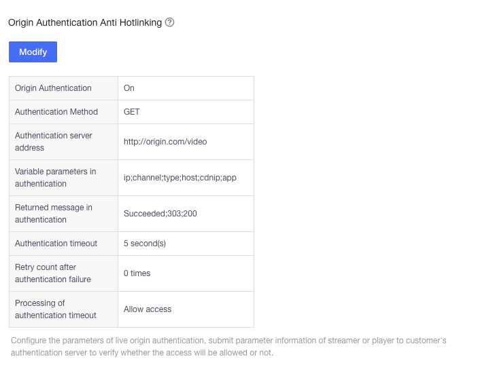Image resolution: width=478 pixels, height=367 pixels.
Task: Click Processing of authentication timeout label
Action: point(56,309)
